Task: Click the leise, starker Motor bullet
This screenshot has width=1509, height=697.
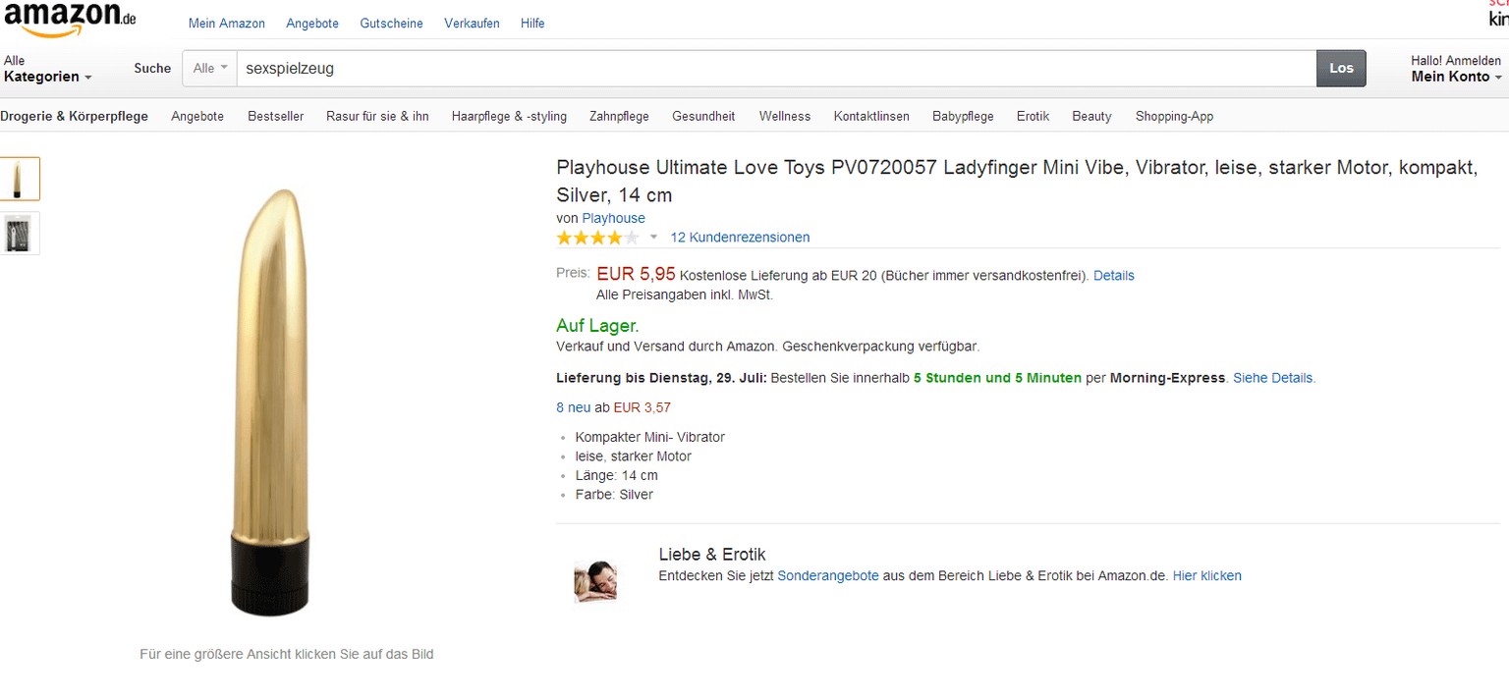Action: tap(633, 456)
